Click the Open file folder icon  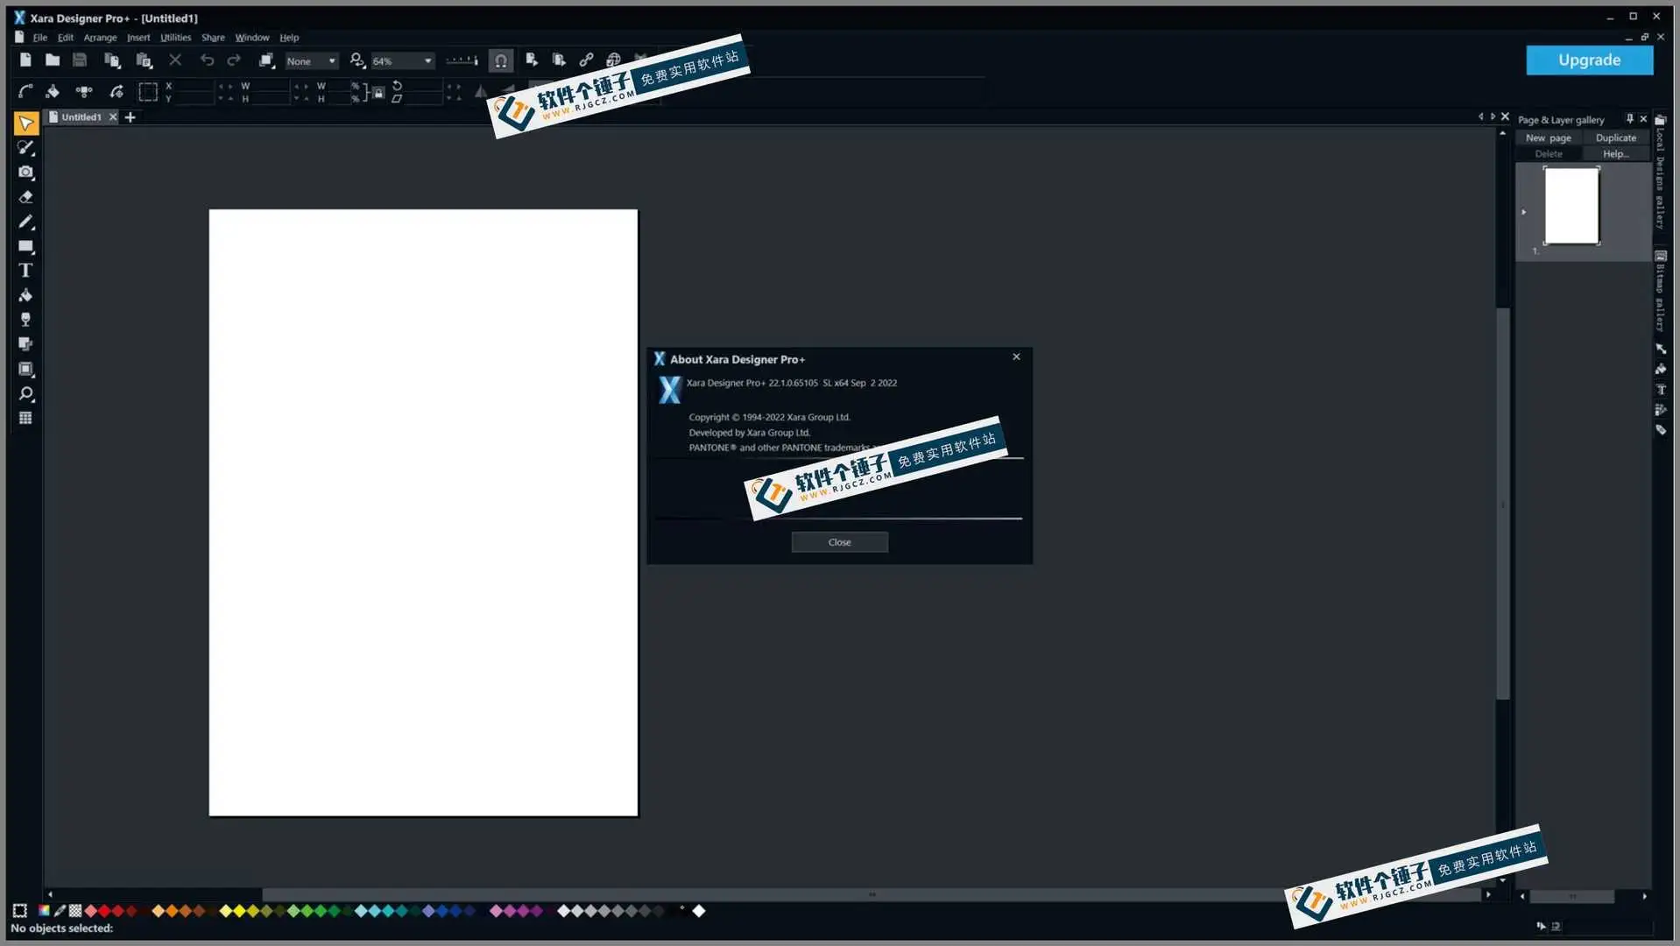pos(53,60)
